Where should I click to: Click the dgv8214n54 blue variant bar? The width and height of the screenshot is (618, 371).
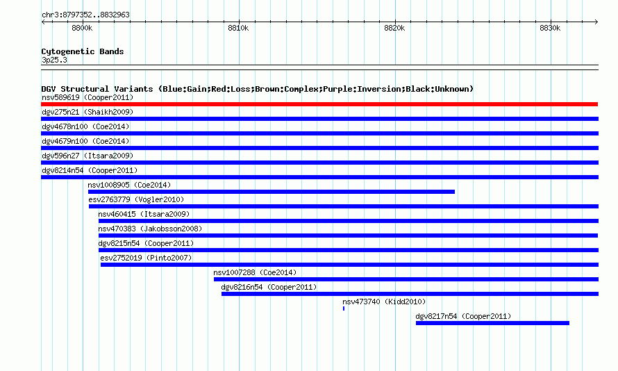coord(319,177)
